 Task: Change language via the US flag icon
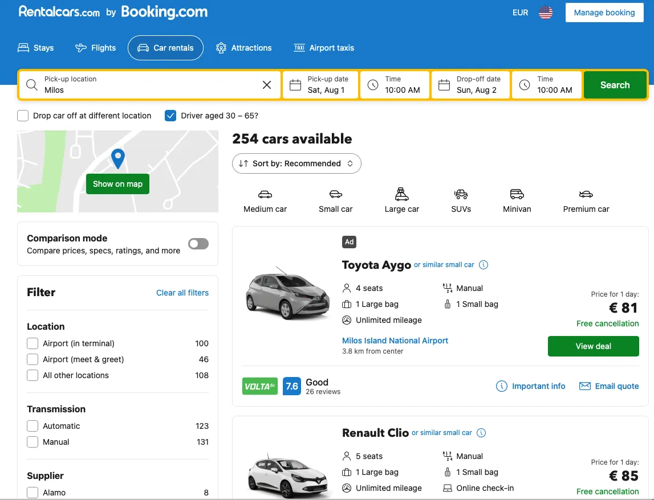click(x=546, y=13)
